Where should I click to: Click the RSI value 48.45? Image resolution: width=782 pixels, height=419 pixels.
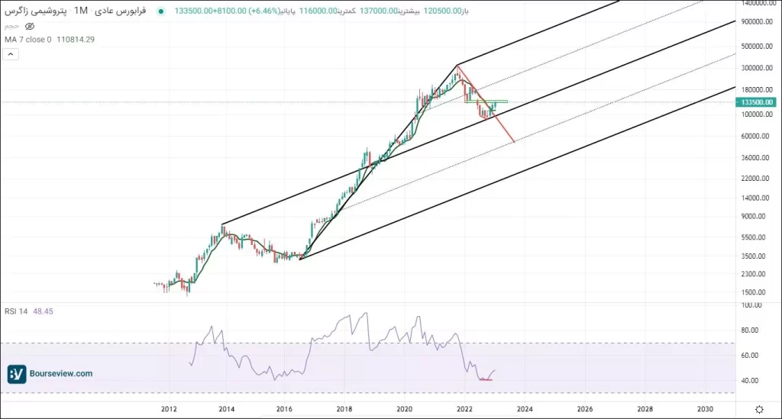point(42,311)
